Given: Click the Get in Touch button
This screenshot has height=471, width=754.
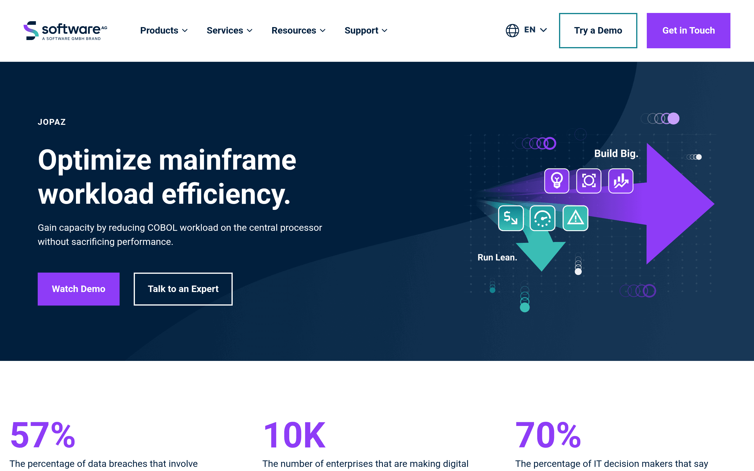Looking at the screenshot, I should click(x=688, y=31).
